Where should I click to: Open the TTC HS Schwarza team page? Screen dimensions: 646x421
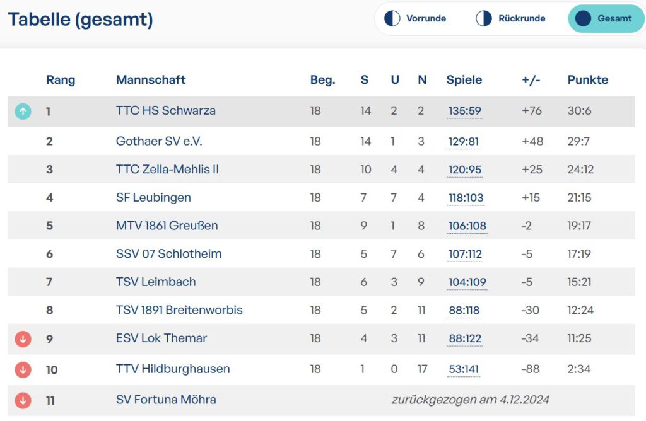pos(165,110)
